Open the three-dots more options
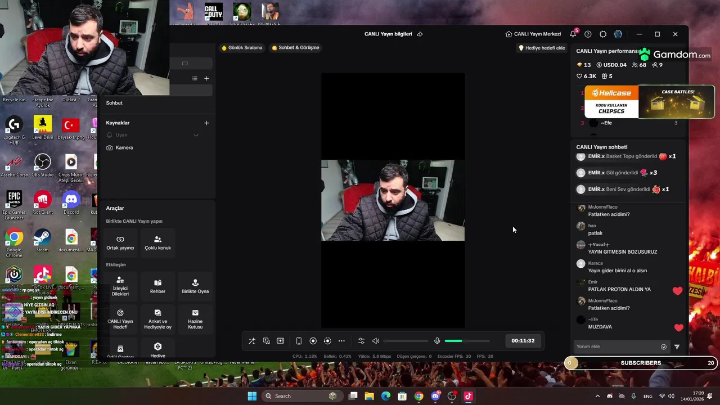Screen dimensions: 720x405 341,341
